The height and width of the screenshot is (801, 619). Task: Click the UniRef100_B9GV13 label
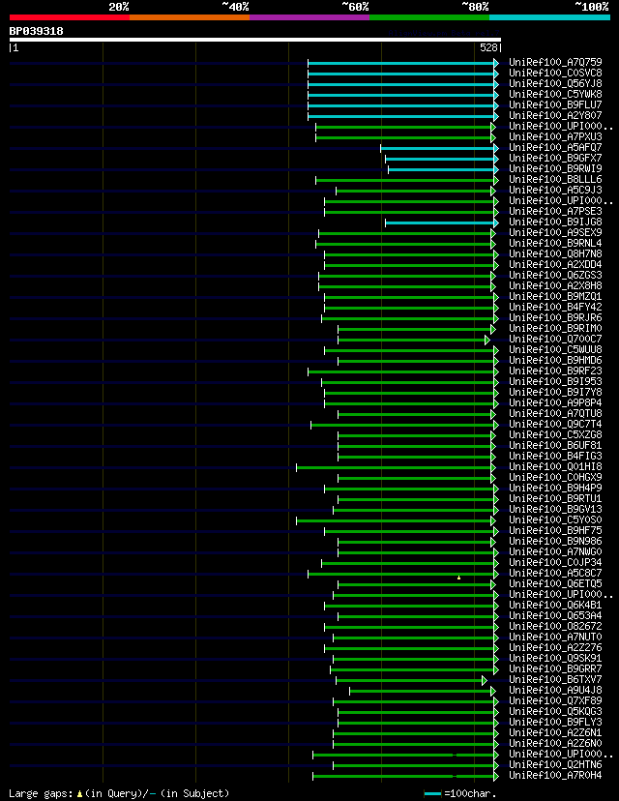(x=555, y=509)
